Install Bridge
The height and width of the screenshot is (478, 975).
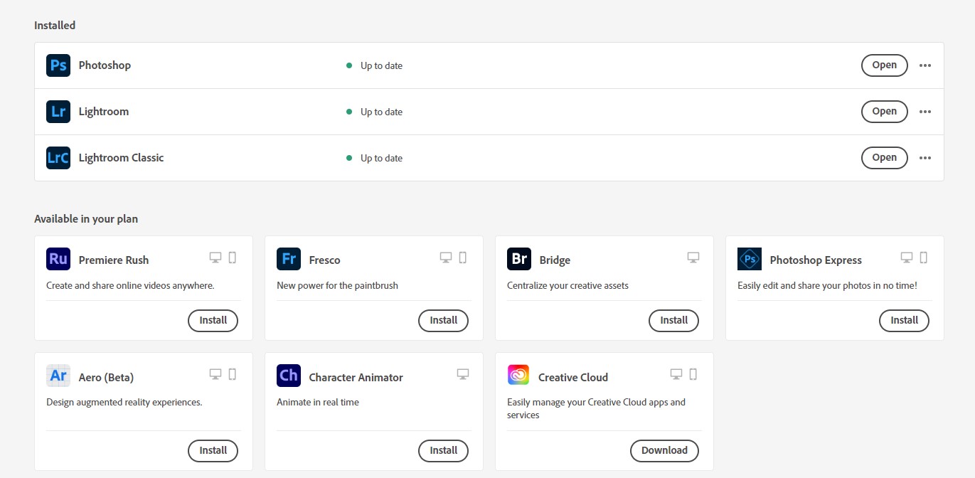click(x=673, y=321)
